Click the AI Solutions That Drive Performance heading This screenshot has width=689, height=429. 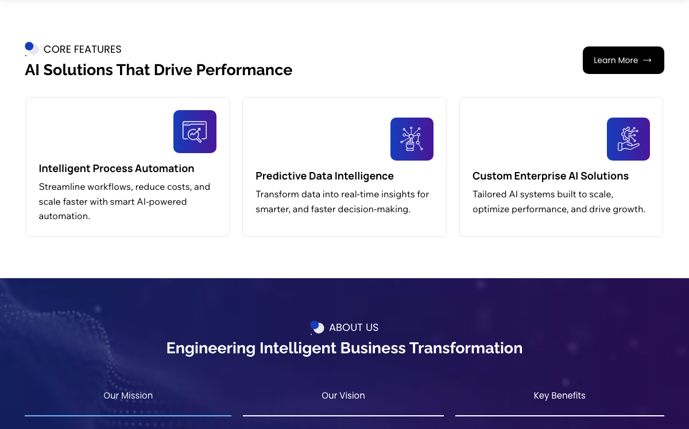coord(158,70)
